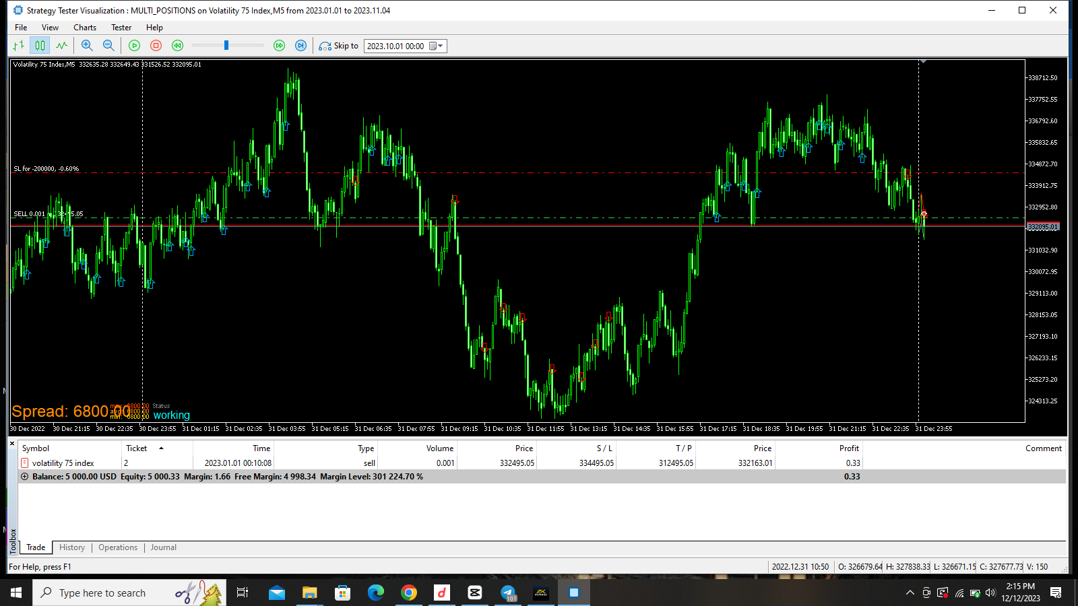Click the SL for -200000 line label
The image size is (1078, 606).
point(46,169)
